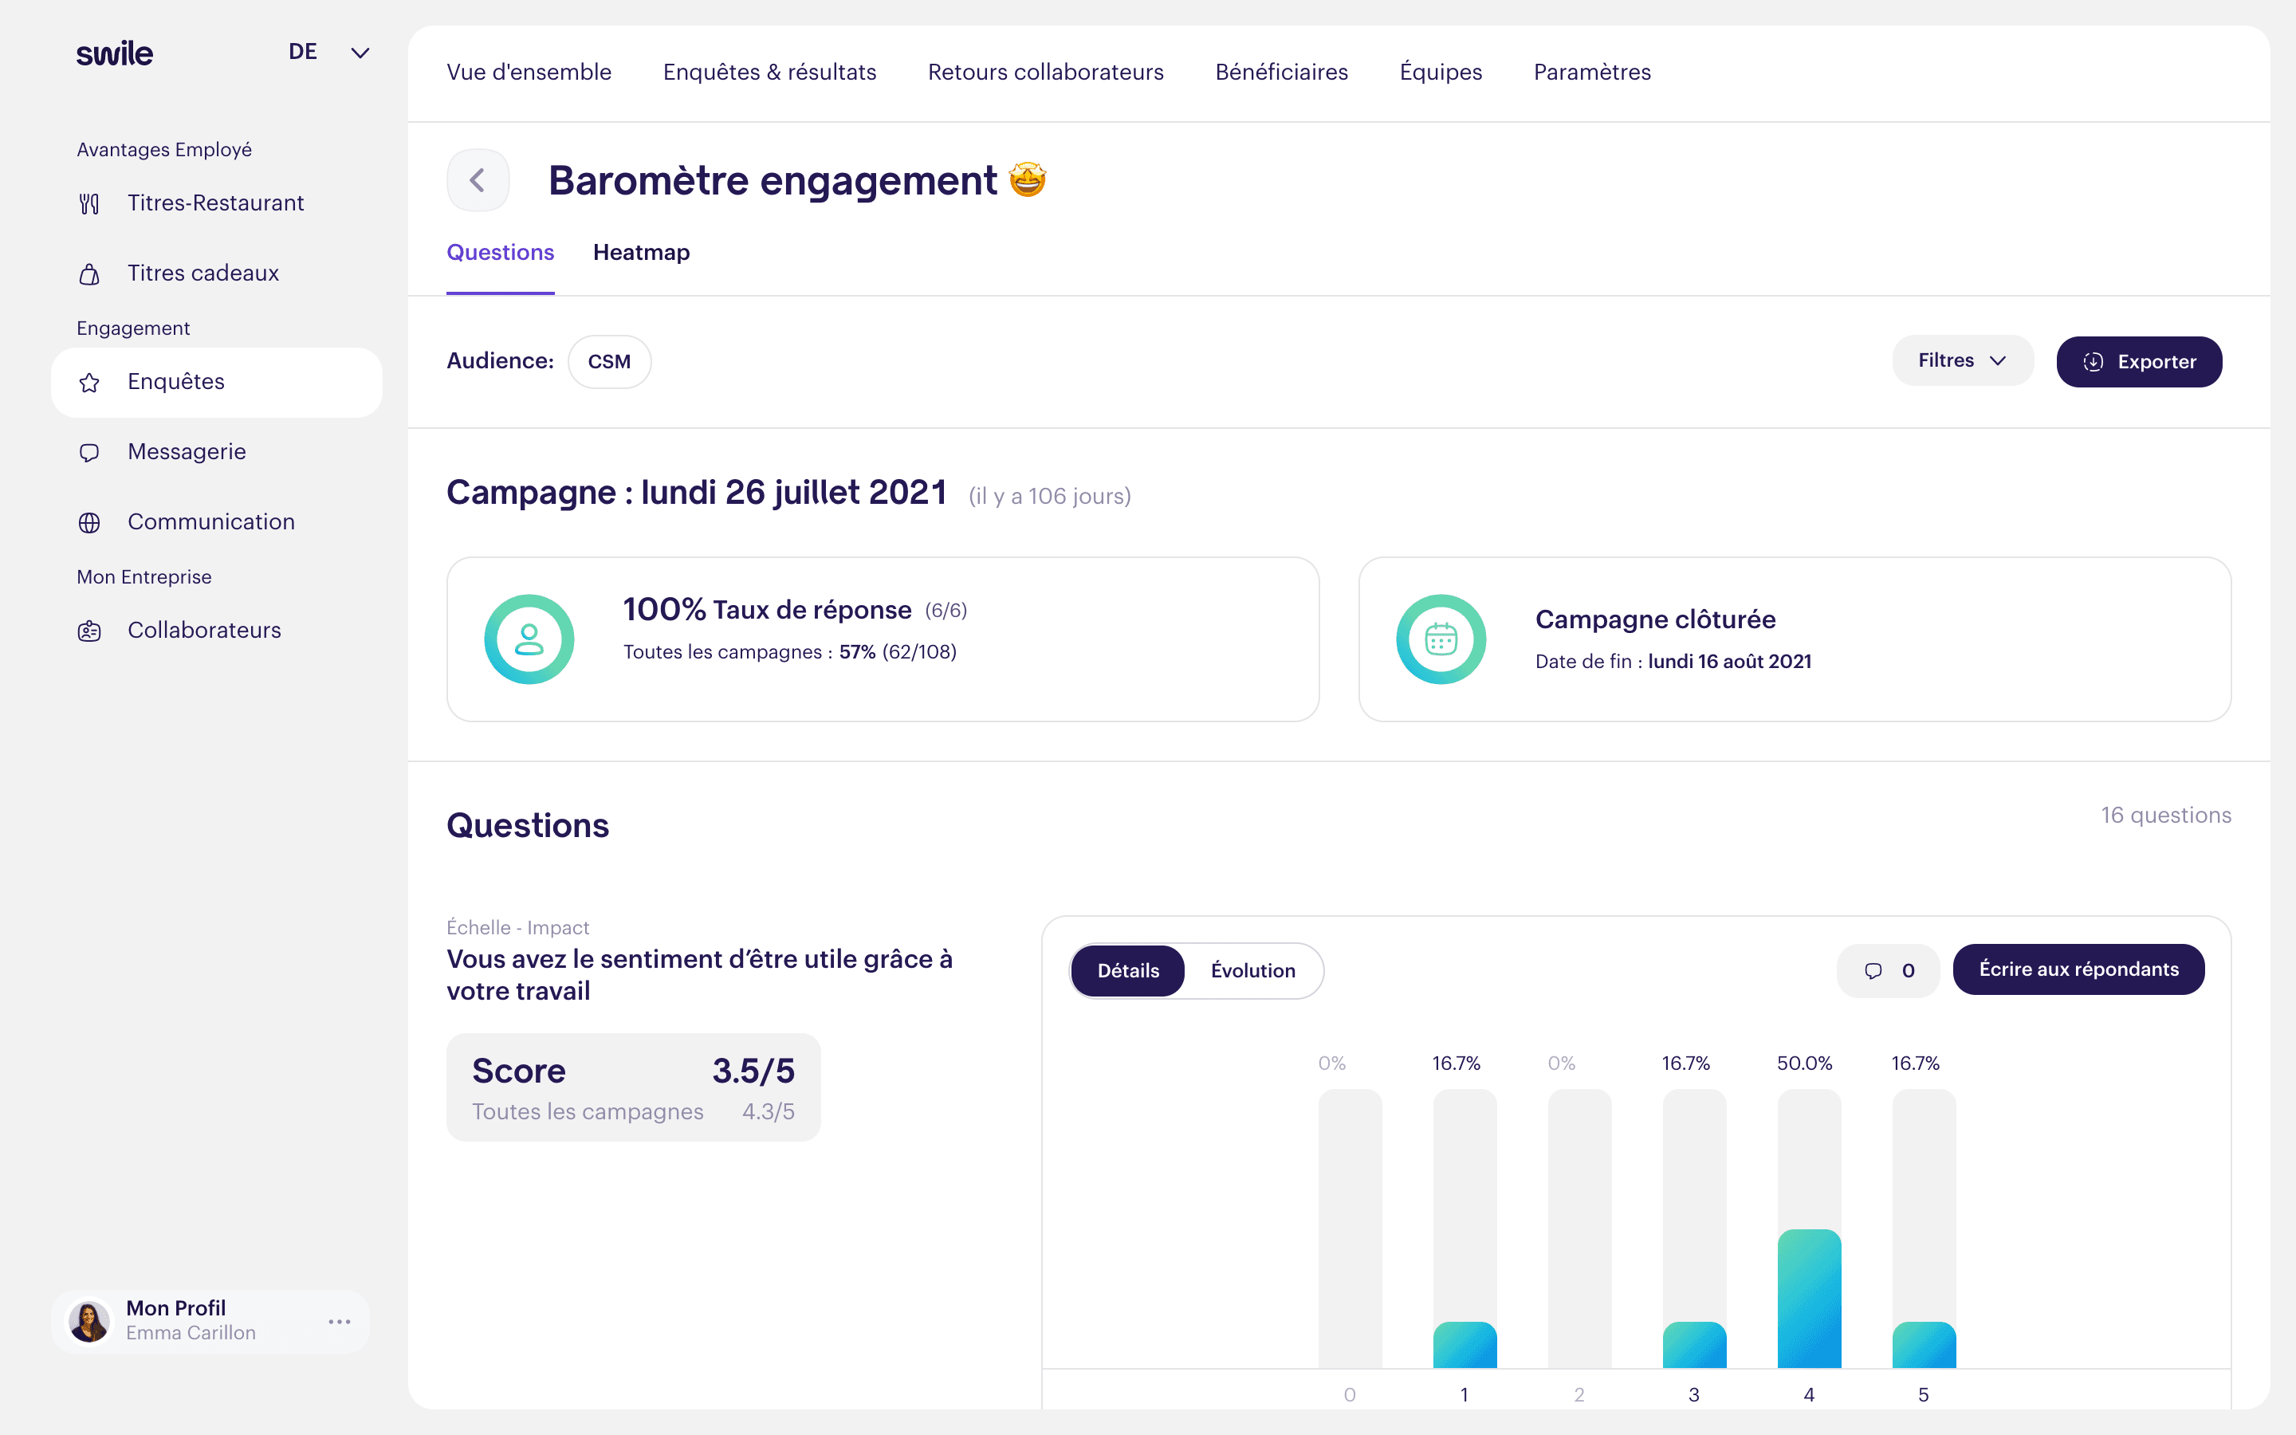Open the DE company selector chevron

(360, 53)
